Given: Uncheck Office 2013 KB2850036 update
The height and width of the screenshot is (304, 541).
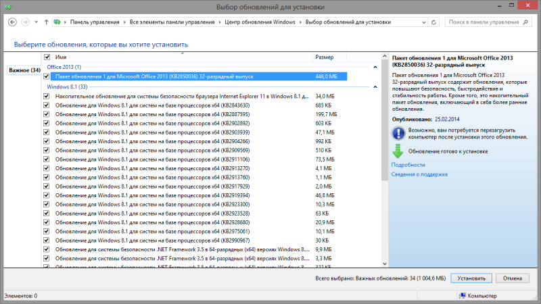Looking at the screenshot, I should point(47,76).
